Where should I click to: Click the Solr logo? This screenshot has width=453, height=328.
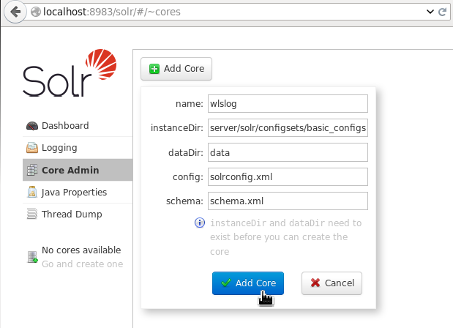[x=68, y=73]
